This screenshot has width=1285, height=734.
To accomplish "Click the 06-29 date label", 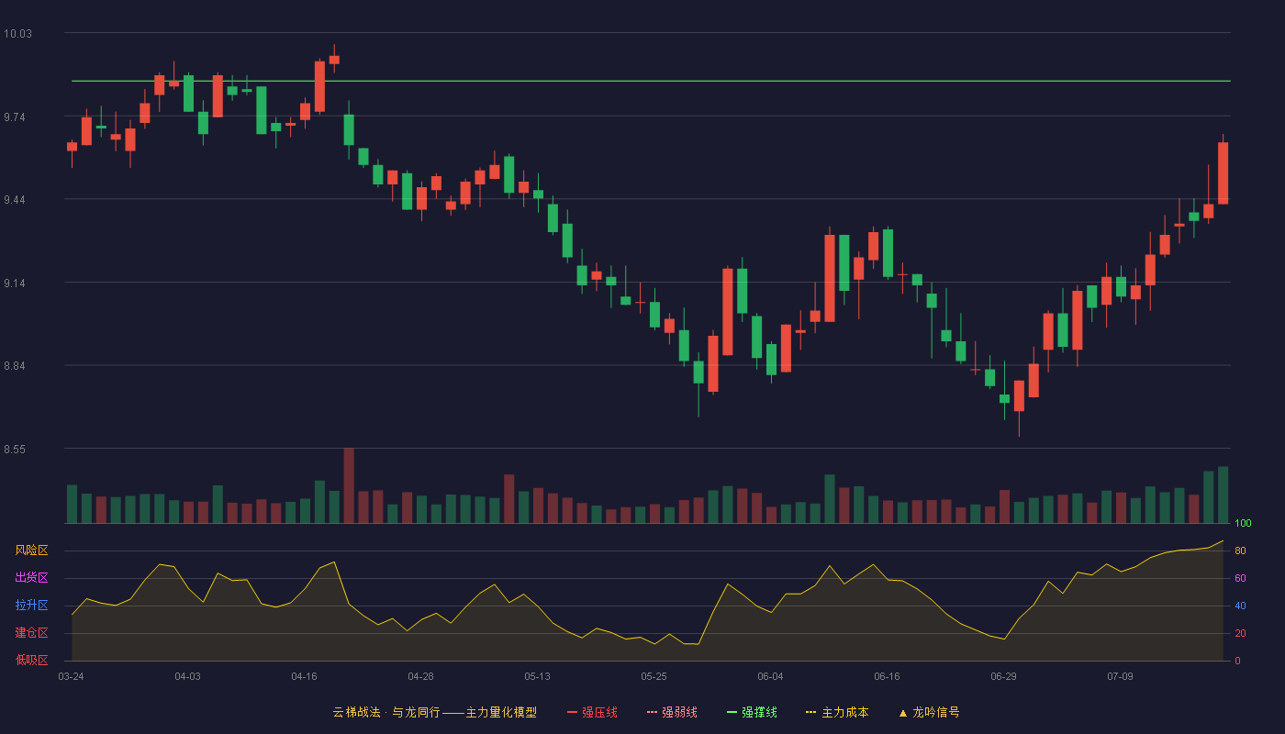I will point(1003,676).
